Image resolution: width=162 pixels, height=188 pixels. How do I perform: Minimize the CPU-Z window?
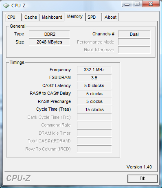tap(127, 4)
